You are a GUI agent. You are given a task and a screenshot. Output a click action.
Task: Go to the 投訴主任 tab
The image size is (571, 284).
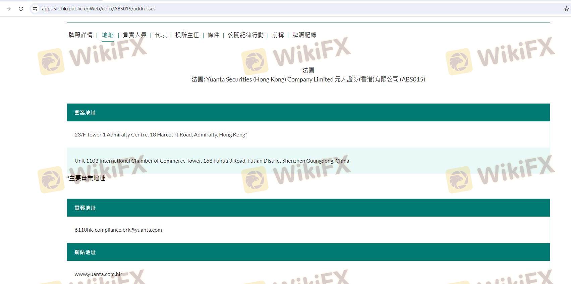pos(187,35)
